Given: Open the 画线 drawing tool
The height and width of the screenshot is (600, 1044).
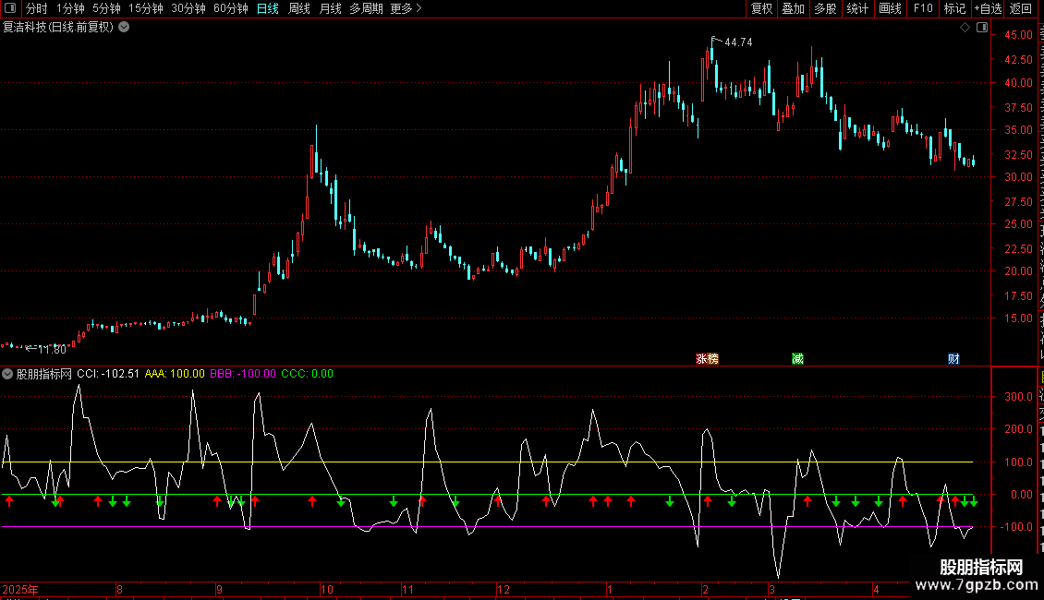Looking at the screenshot, I should pos(890,8).
